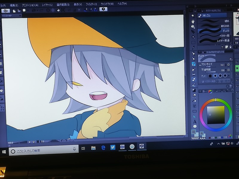Select the Decoration tool
Screen dimensions: 239x179
point(194,74)
